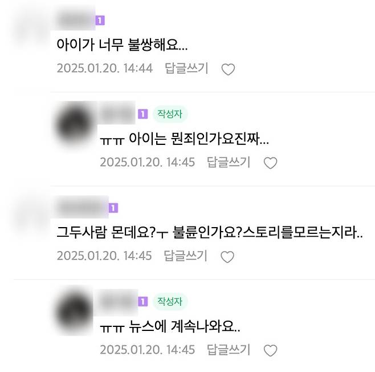Click 답글쓰기 under '아이는 뭔죄인가요진짜'
The width and height of the screenshot is (375, 372).
(229, 162)
